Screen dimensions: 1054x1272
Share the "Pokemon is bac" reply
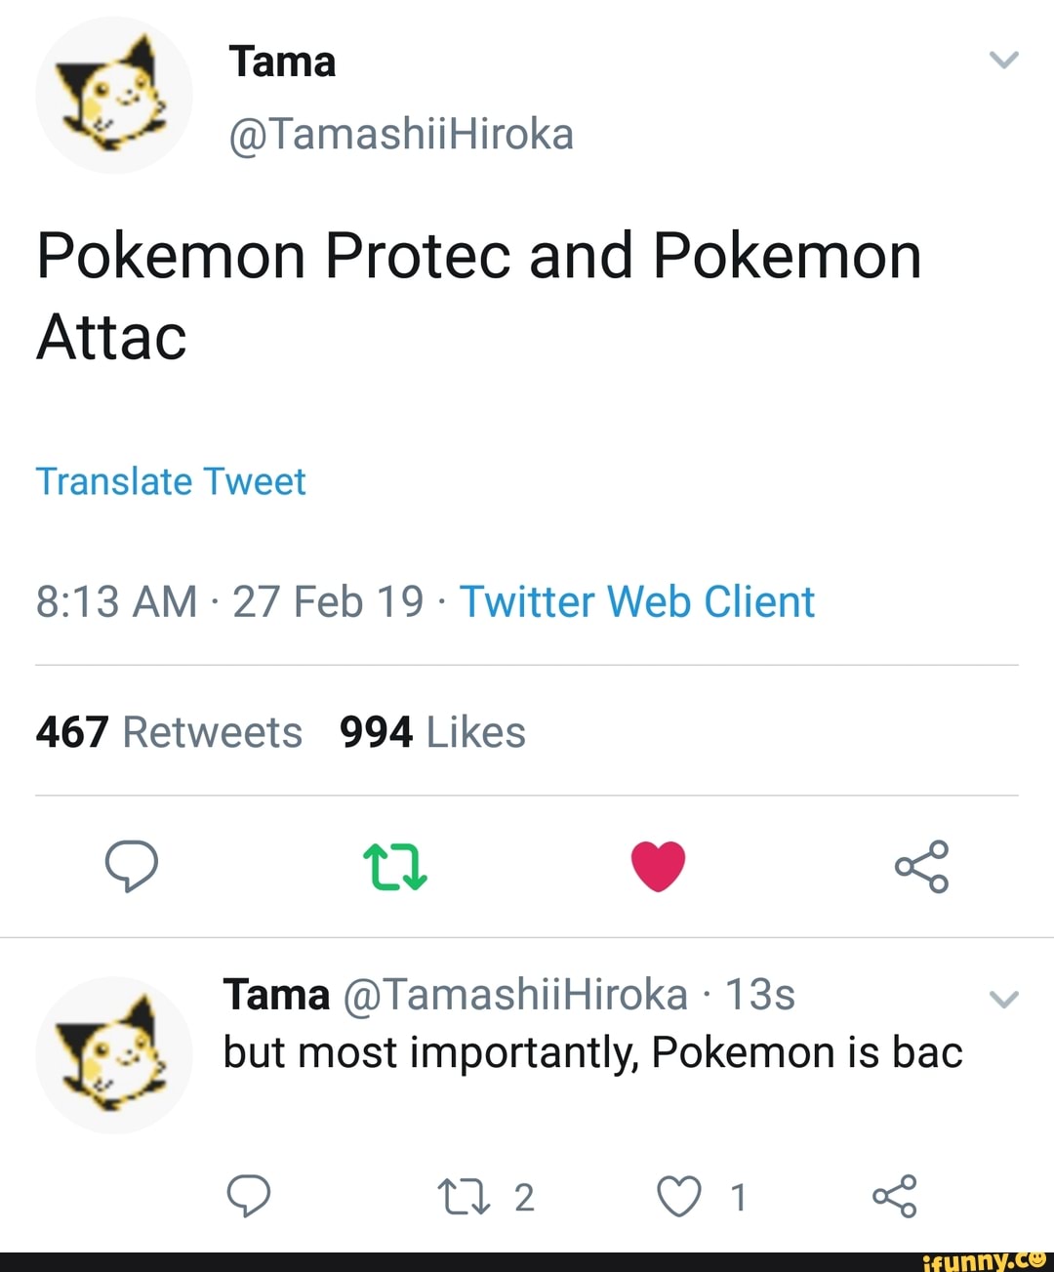coord(894,1196)
